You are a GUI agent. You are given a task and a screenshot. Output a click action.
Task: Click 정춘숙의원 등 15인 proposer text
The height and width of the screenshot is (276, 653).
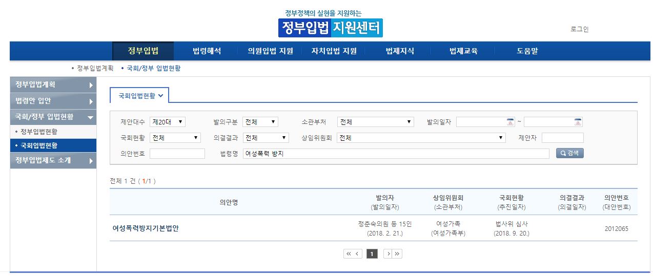click(x=385, y=224)
